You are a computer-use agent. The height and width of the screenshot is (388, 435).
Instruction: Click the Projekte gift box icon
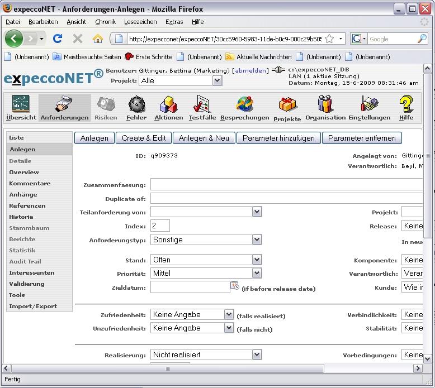pos(287,104)
